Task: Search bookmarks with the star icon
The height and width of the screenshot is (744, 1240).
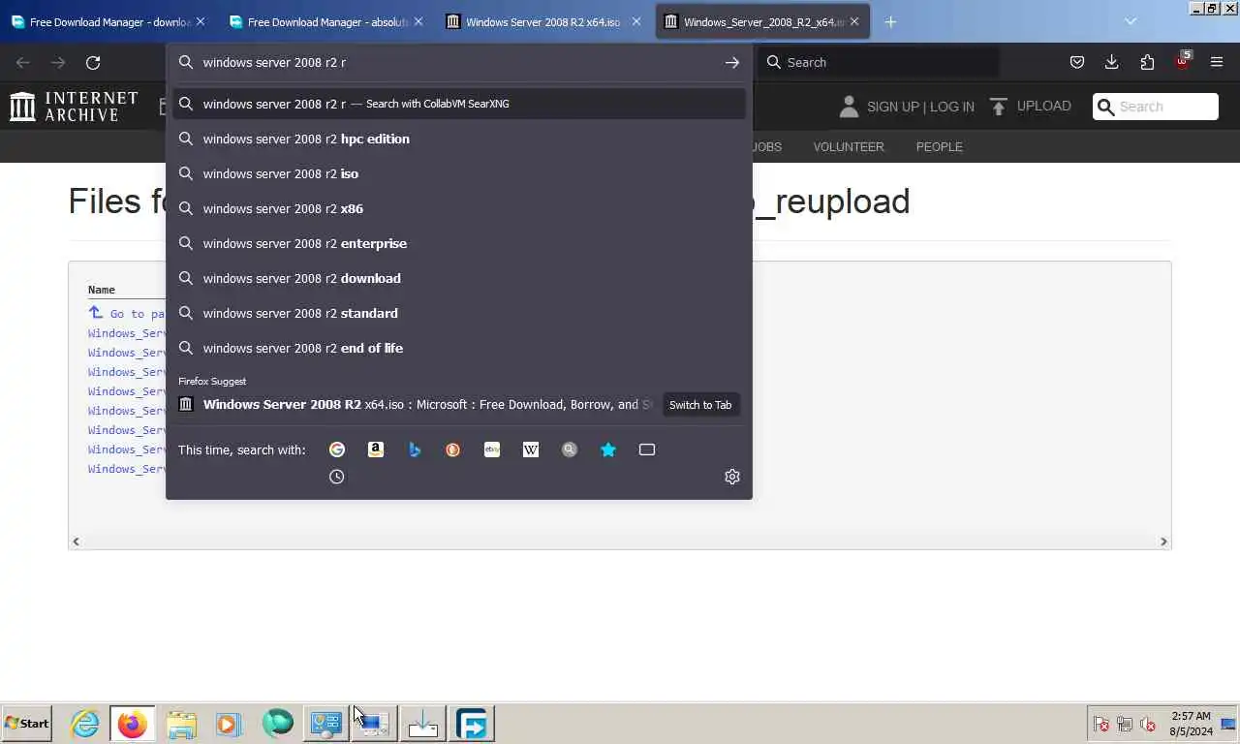Action: tap(608, 449)
